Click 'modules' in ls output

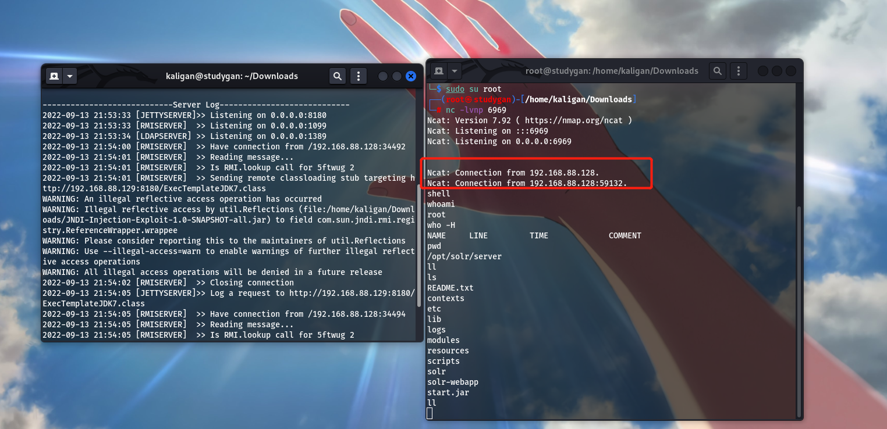pos(443,340)
